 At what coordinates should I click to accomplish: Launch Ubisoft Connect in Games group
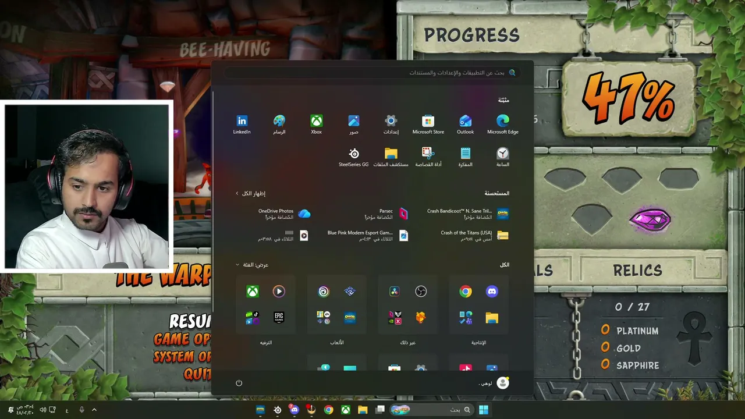[324, 292]
